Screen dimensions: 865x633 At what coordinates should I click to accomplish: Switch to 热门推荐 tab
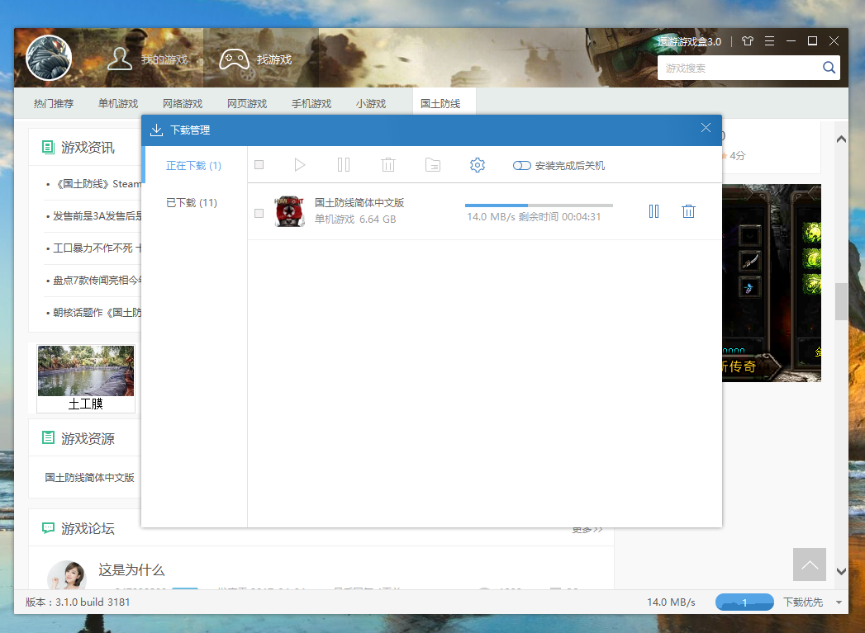[54, 103]
